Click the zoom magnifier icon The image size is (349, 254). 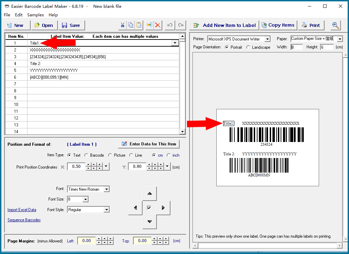[x=335, y=25]
